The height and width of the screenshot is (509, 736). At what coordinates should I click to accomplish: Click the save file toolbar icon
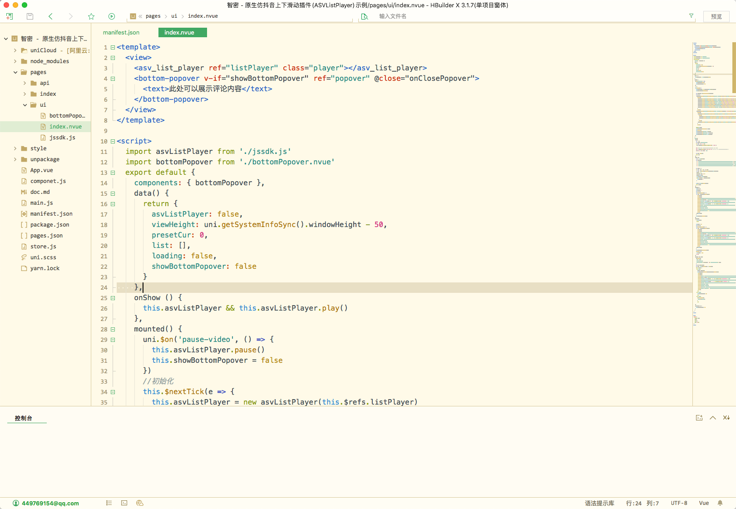(x=30, y=16)
